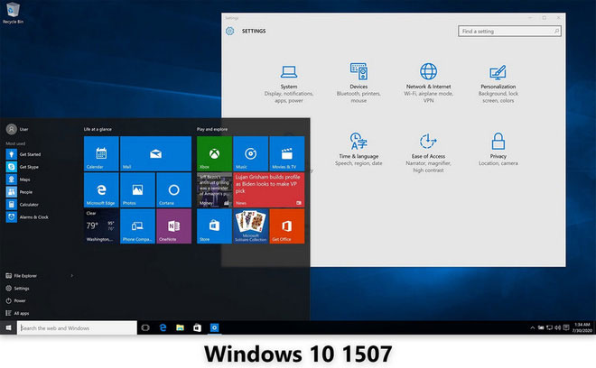Image resolution: width=596 pixels, height=368 pixels.
Task: Open File Explorer from the taskbar
Action: click(181, 327)
